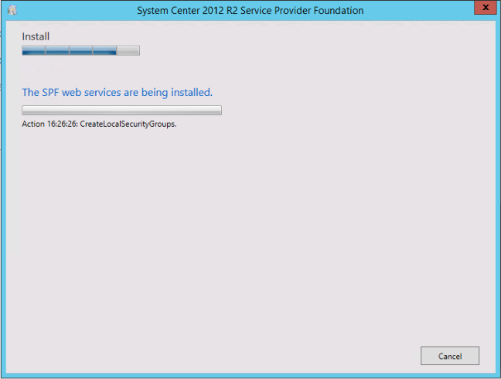Viewport: 501px width, 379px height.
Task: Select the Install heading
Action: click(x=36, y=36)
